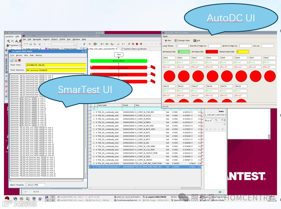Click the New wizard icon in Eclipse toolbar

tap(26, 44)
